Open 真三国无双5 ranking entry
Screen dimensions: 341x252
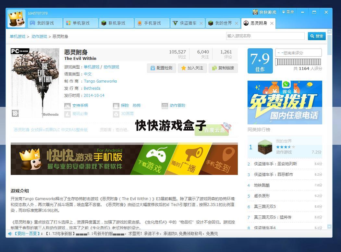point(285,206)
